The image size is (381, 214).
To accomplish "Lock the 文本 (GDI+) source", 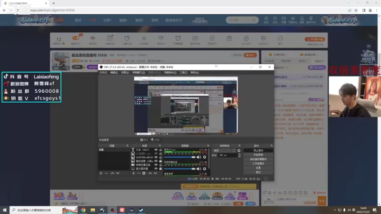I will point(160,150).
